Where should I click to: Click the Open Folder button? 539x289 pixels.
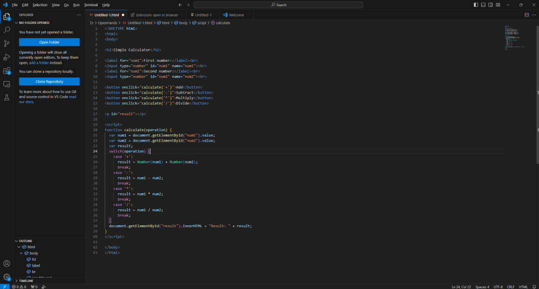pyautogui.click(x=49, y=42)
